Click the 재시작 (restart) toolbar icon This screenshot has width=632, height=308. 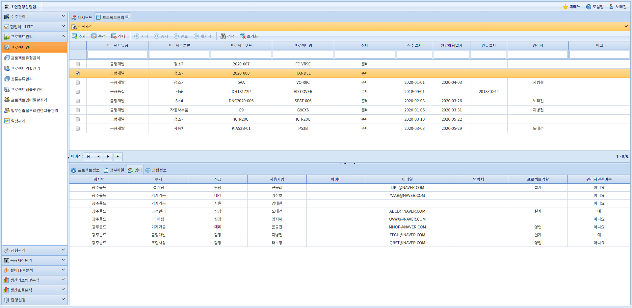point(197,36)
